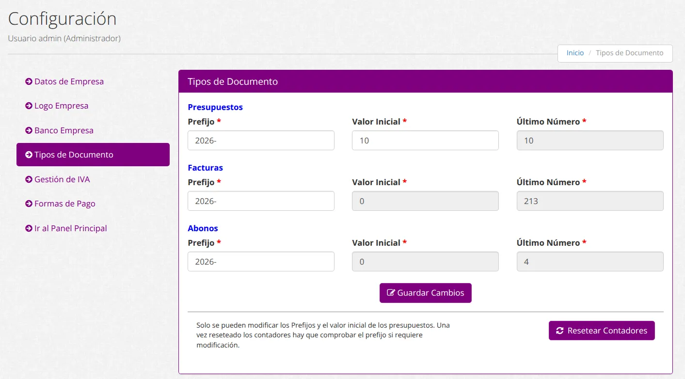The height and width of the screenshot is (379, 685).
Task: Click the note about modifying Prefijos
Action: pyautogui.click(x=323, y=335)
